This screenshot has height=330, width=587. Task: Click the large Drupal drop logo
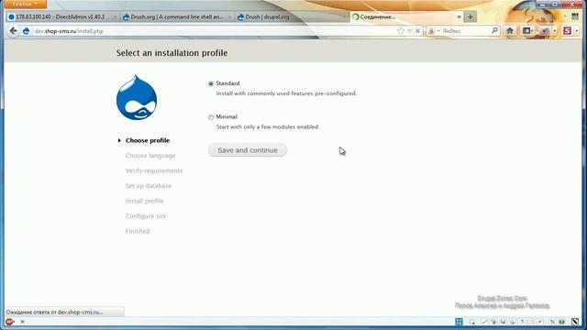tap(137, 98)
